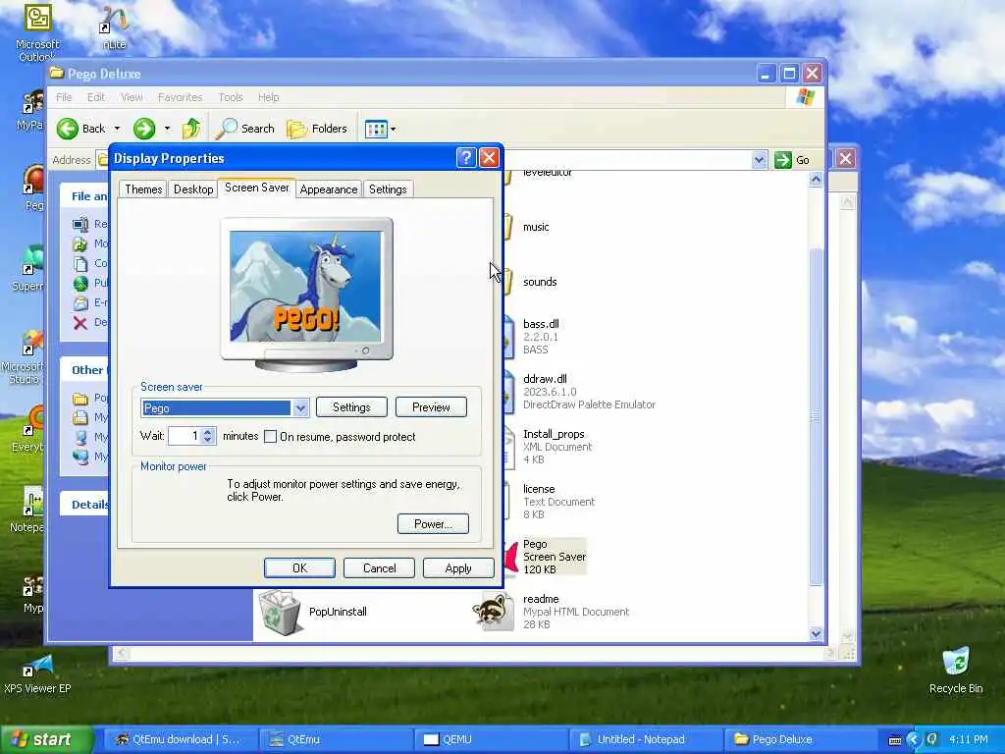Switch to the Desktop tab
Screen dimensions: 1005x754
click(x=193, y=189)
